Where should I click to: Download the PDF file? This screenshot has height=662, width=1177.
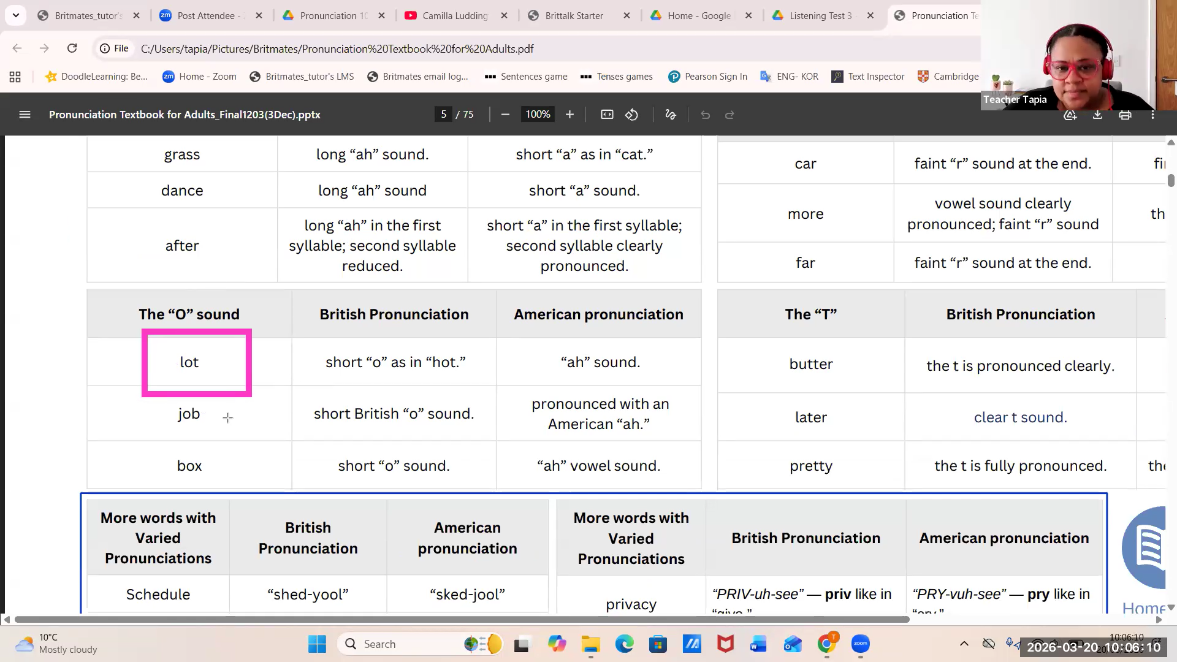pos(1097,115)
